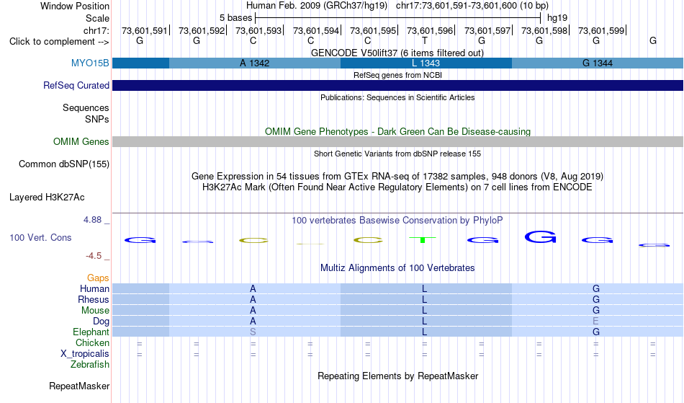The width and height of the screenshot is (684, 403).
Task: Click the PhyloP conservation track title
Action: (397, 220)
